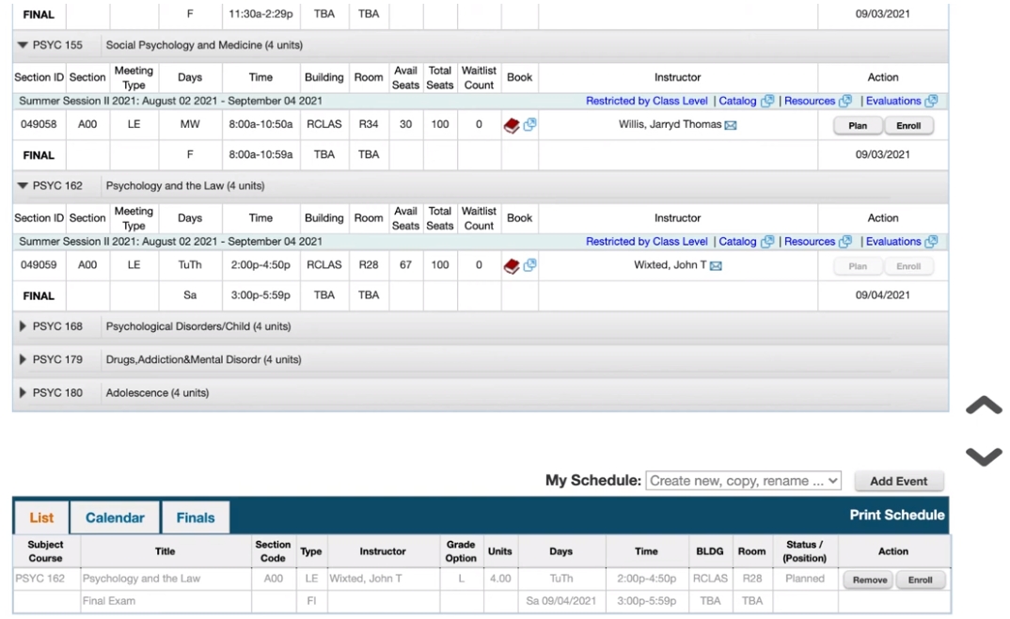Click section ID 049058

click(39, 124)
